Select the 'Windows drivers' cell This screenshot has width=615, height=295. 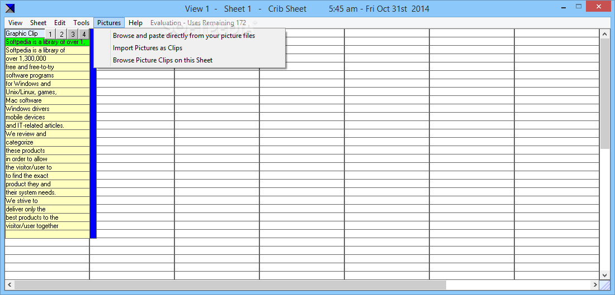[48, 109]
